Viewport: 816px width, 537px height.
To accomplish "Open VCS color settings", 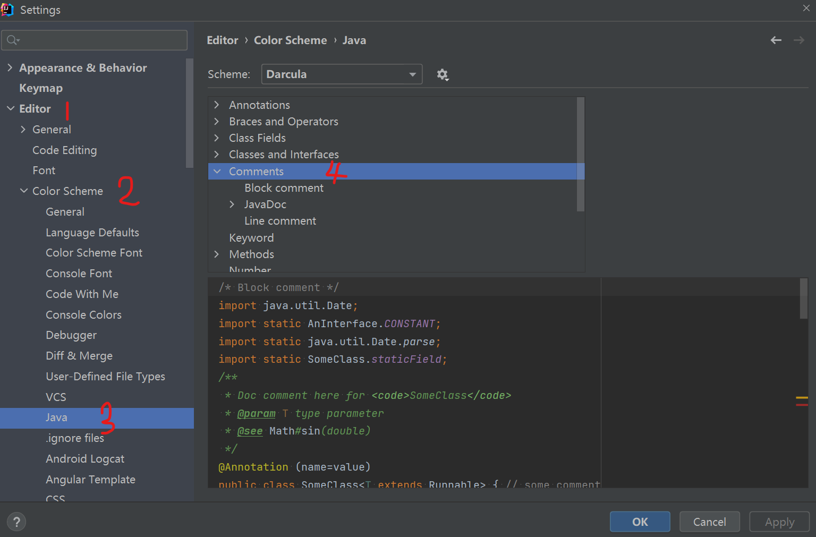I will [56, 397].
